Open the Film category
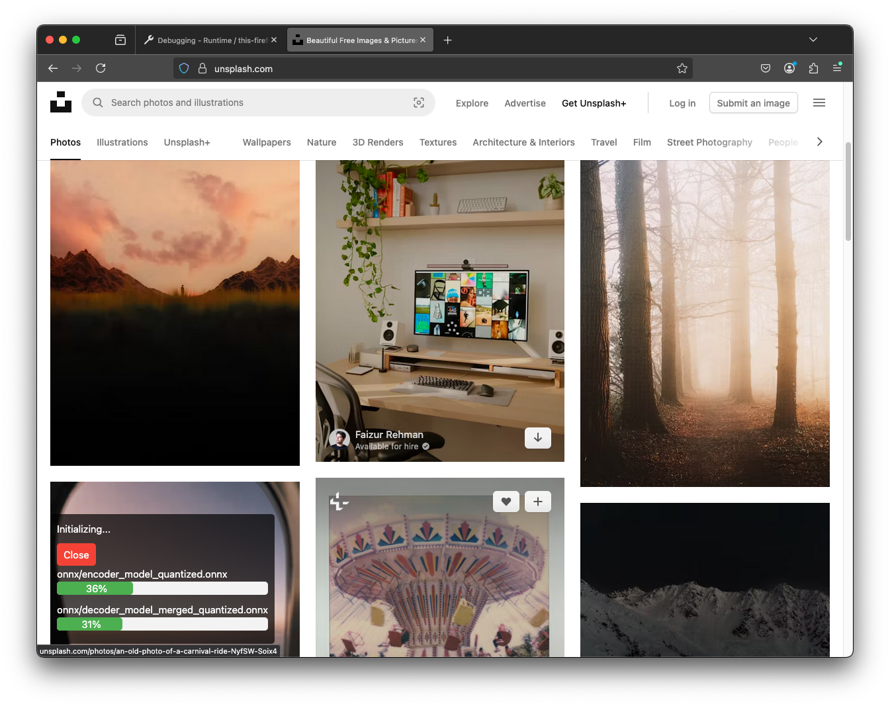Screen dimensions: 890x706 coord(642,142)
